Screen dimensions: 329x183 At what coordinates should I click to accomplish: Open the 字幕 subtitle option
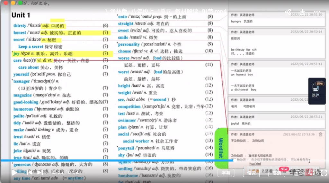pyautogui.click(x=226, y=173)
